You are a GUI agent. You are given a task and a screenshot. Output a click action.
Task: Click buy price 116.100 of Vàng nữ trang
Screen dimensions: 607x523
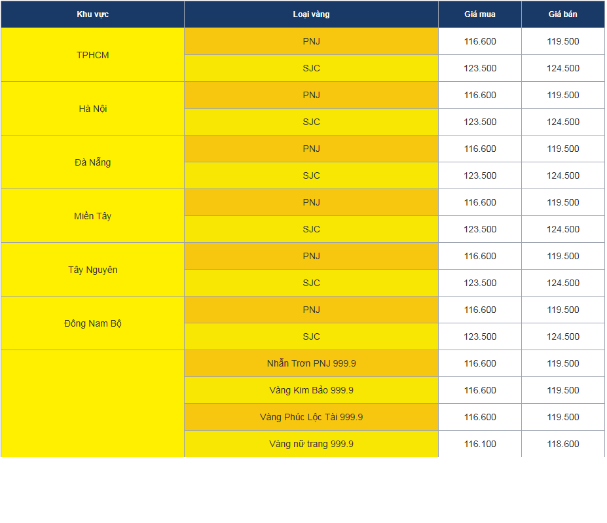coord(479,444)
